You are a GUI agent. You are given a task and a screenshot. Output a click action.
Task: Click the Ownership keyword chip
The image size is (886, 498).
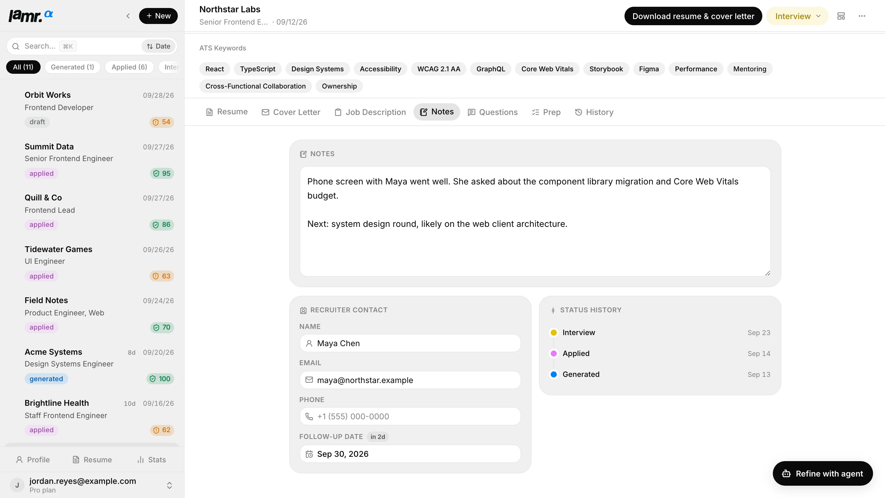coord(339,86)
